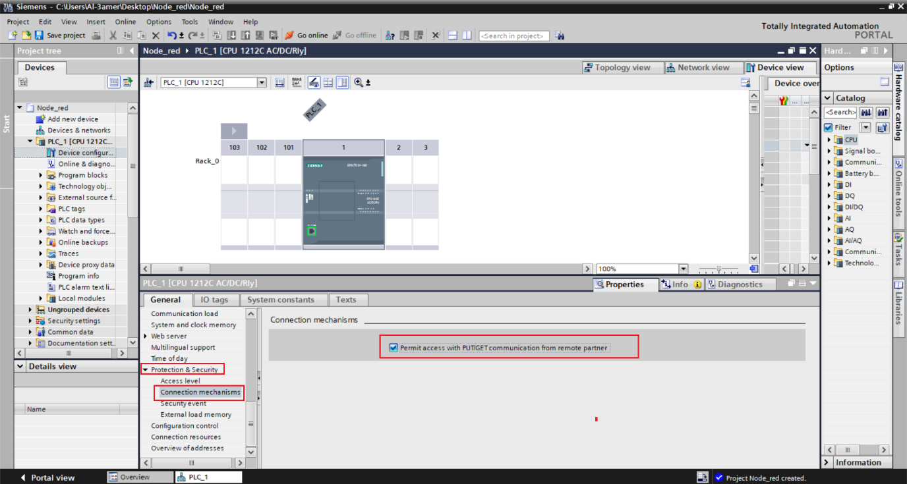Click the catalog search downward icon
Screen dimensions: 907x484
pyautogui.click(x=866, y=113)
